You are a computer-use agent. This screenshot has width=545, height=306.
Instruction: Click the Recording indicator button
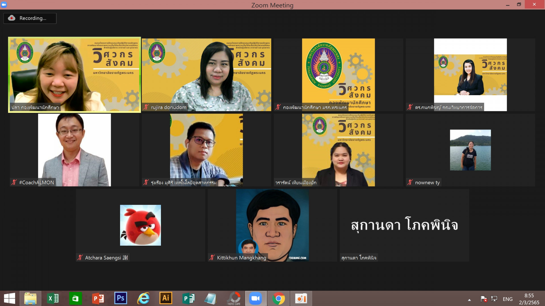[x=30, y=18]
